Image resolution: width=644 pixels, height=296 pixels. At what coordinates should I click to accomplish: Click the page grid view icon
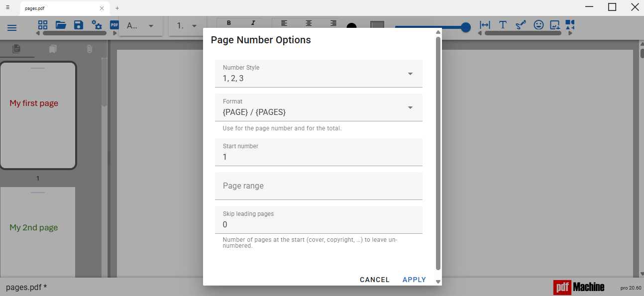[43, 25]
